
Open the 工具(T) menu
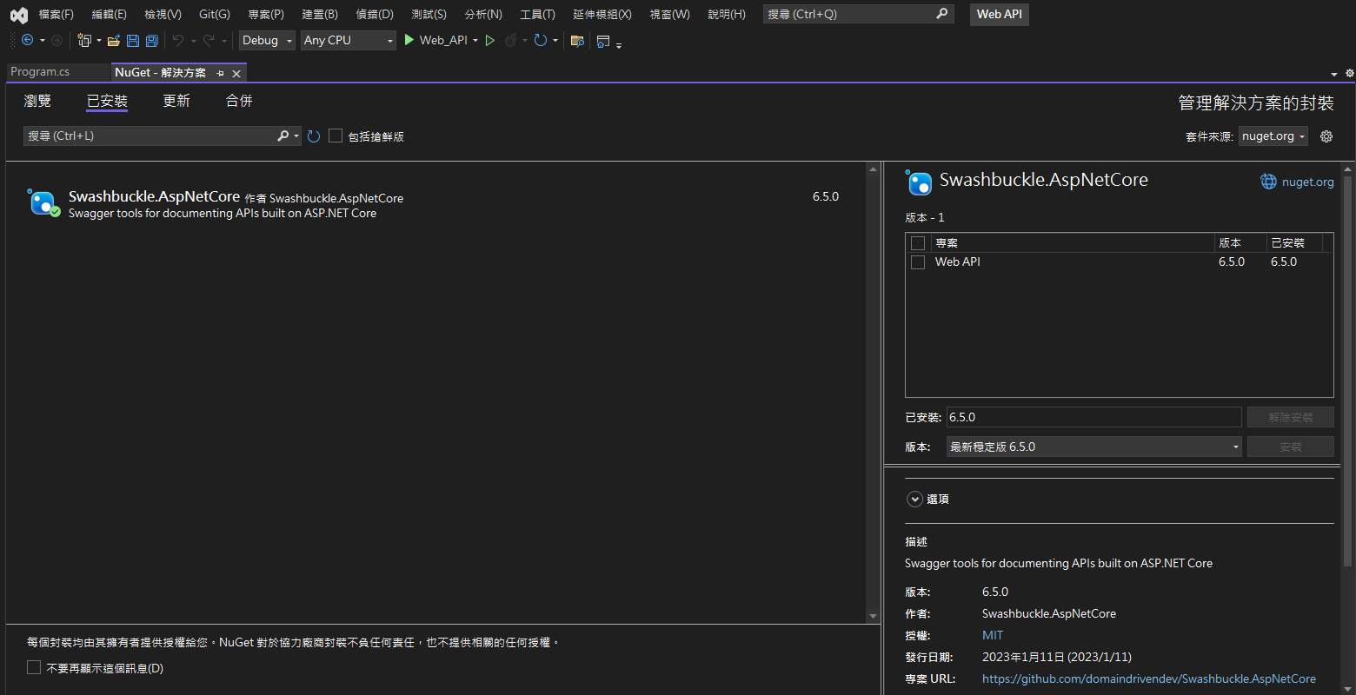(537, 14)
